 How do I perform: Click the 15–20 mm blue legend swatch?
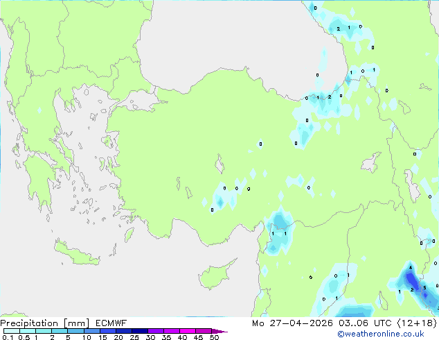pos(108,331)
